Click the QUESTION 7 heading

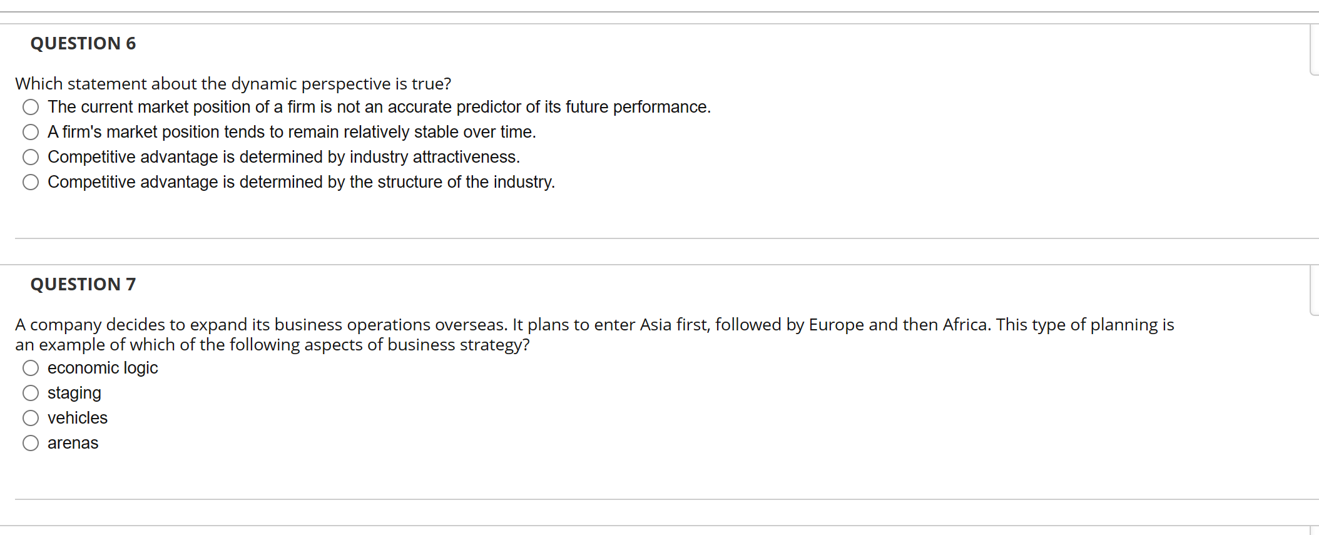[83, 283]
